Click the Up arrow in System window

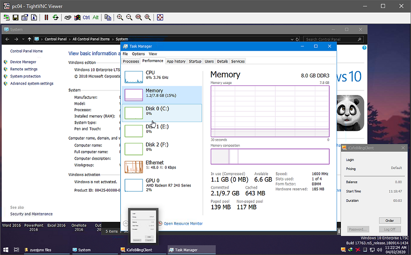29,39
